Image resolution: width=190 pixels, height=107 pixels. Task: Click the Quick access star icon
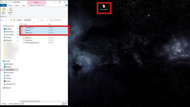point(4,26)
